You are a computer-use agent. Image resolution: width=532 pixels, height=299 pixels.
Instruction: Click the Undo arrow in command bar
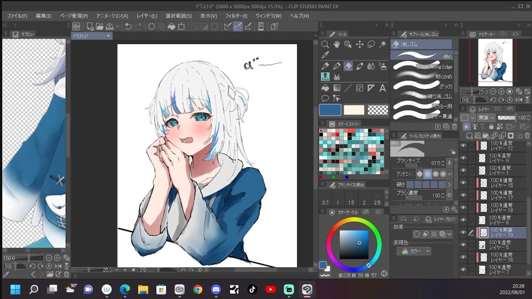pyautogui.click(x=128, y=27)
